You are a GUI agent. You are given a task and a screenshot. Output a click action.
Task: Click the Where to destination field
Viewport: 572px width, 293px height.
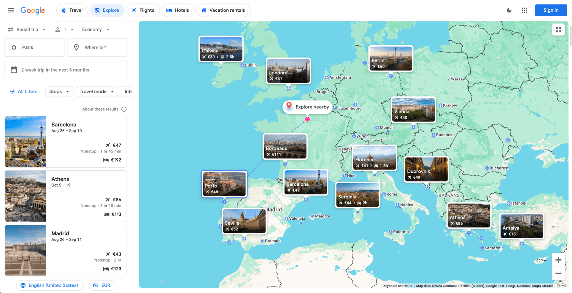[x=97, y=47]
